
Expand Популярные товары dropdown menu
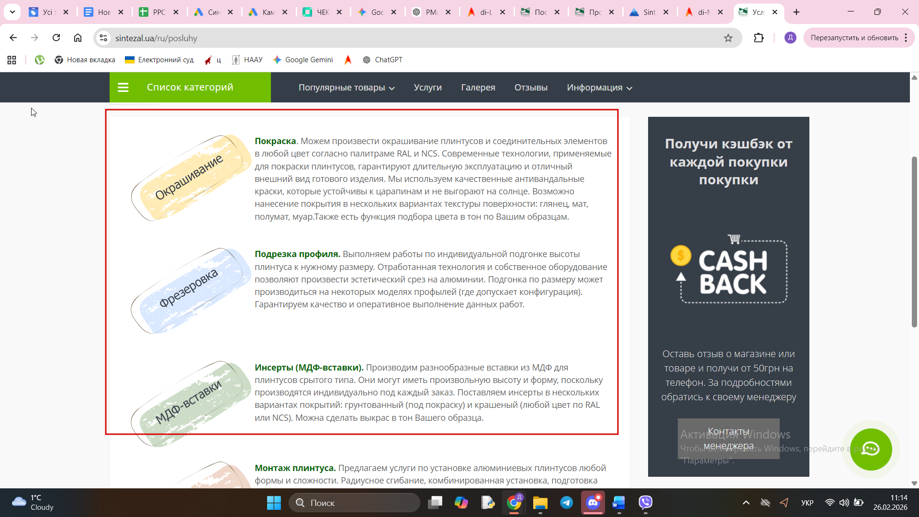tap(346, 88)
